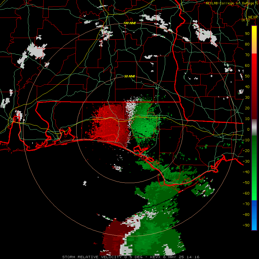Click the "KT" units label above scale
This screenshot has width=259, height=259.
pyautogui.click(x=246, y=20)
